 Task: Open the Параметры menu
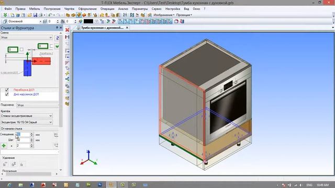point(140,9)
